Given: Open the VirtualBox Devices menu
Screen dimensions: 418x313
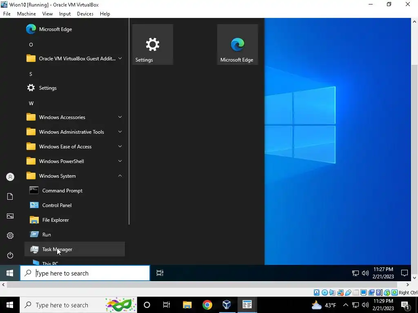Looking at the screenshot, I should click(85, 14).
